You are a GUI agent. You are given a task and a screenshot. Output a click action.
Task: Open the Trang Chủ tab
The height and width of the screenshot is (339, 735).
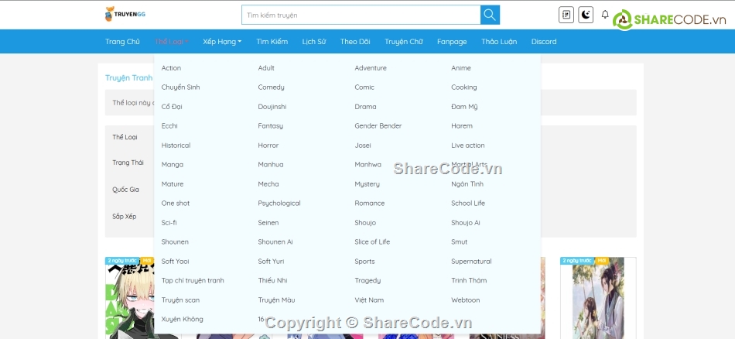tap(122, 42)
